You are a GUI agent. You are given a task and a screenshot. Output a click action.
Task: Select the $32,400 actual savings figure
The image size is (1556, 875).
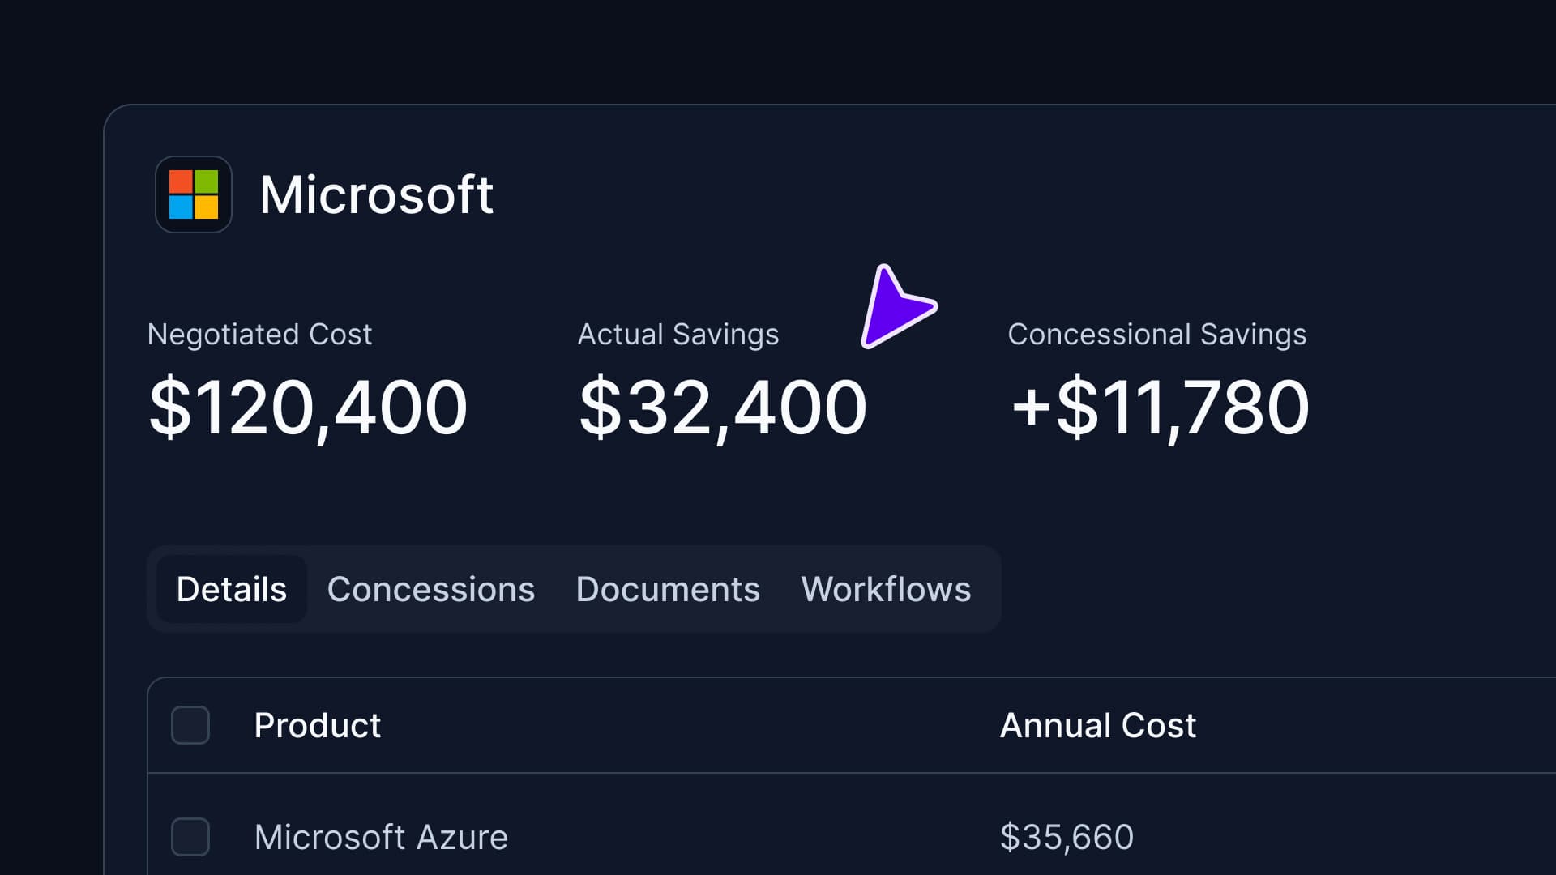[722, 408]
